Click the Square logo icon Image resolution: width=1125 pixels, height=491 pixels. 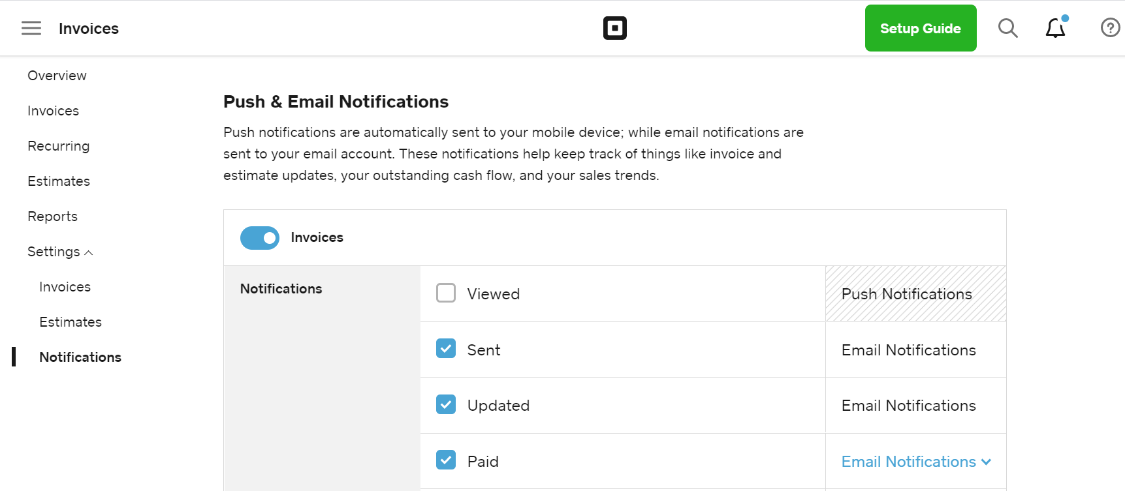615,28
